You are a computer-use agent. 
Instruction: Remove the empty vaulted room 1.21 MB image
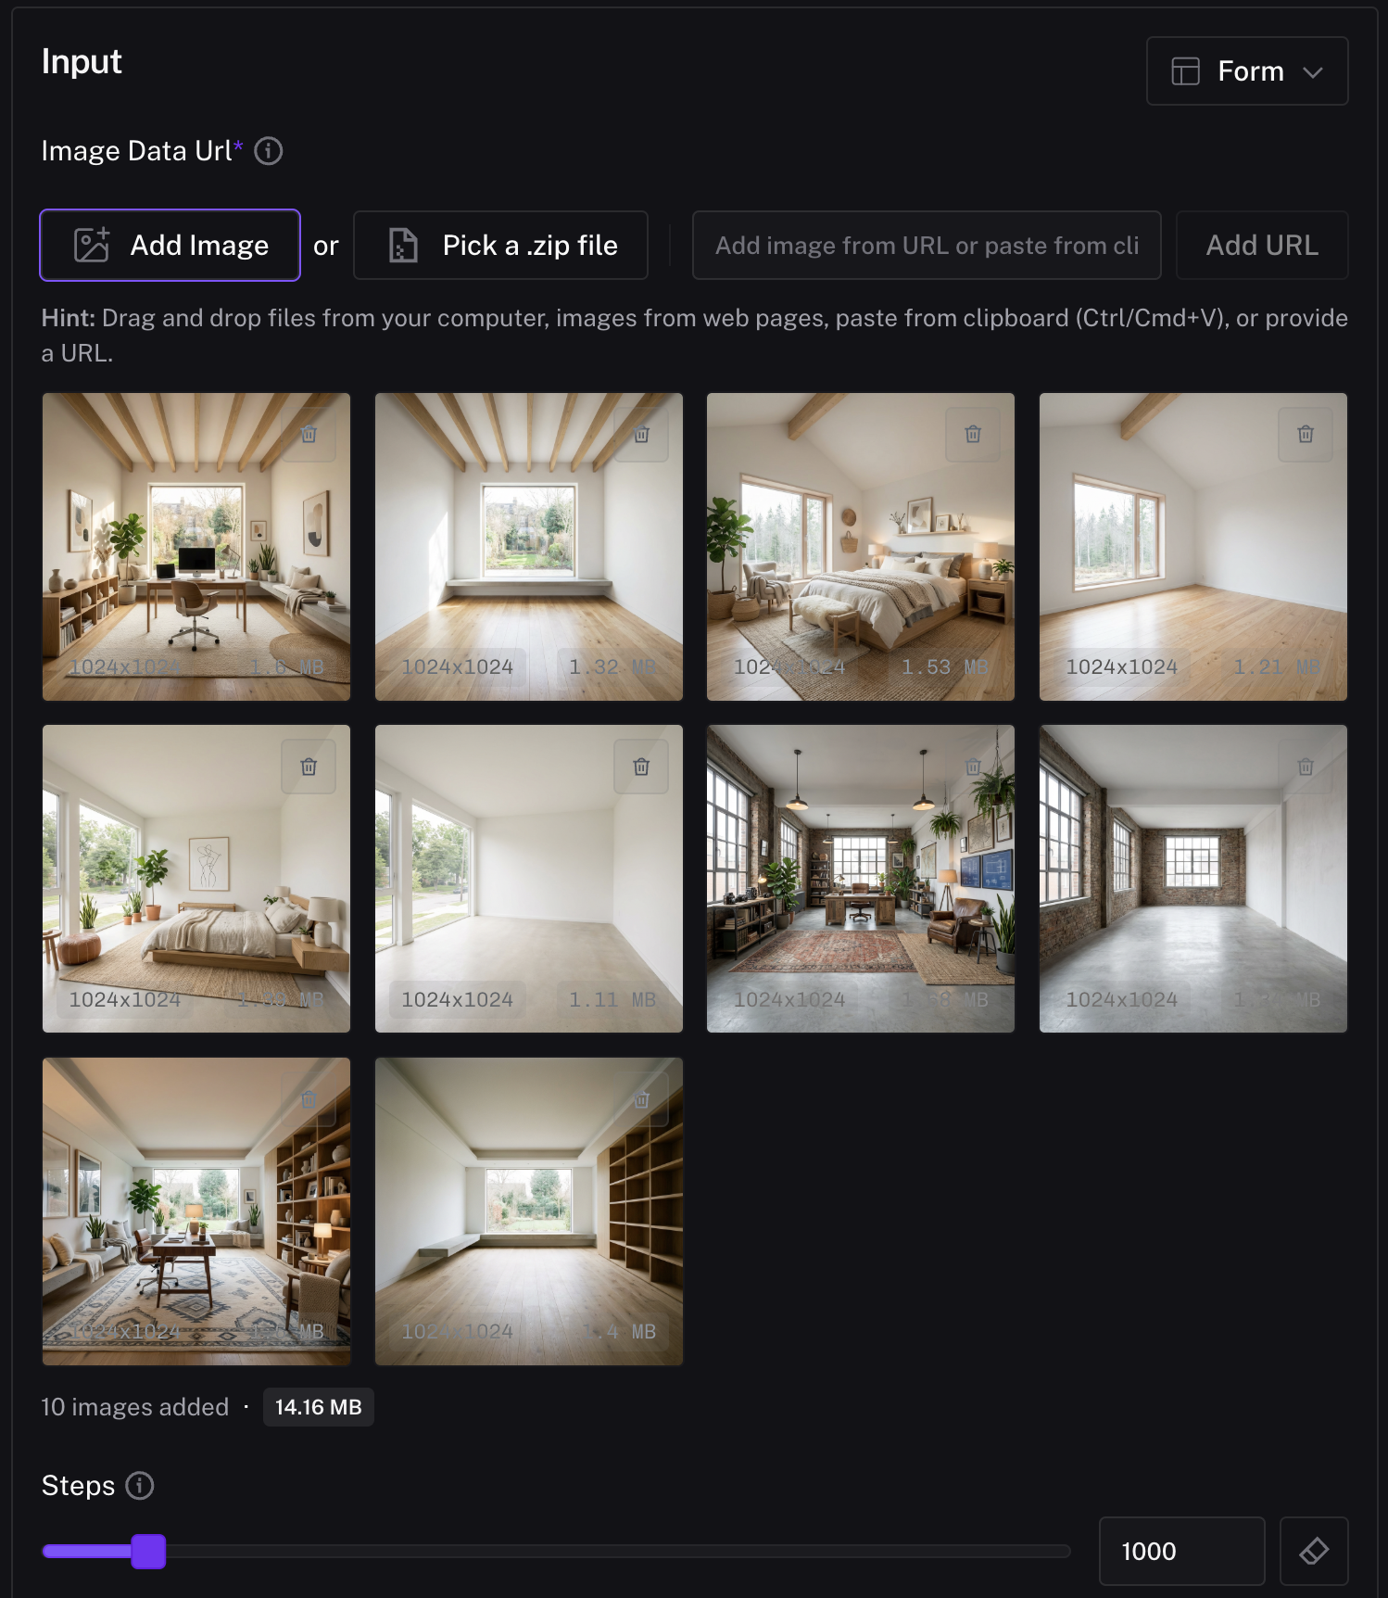click(x=1306, y=435)
